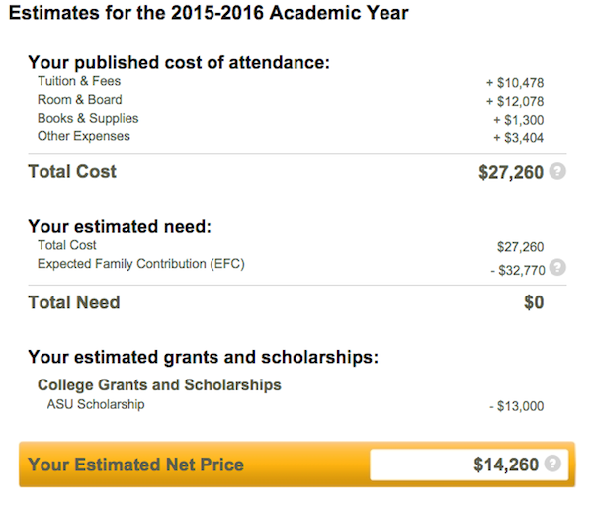Click the -$32,770 EFC amount
593x507 pixels.
518,271
